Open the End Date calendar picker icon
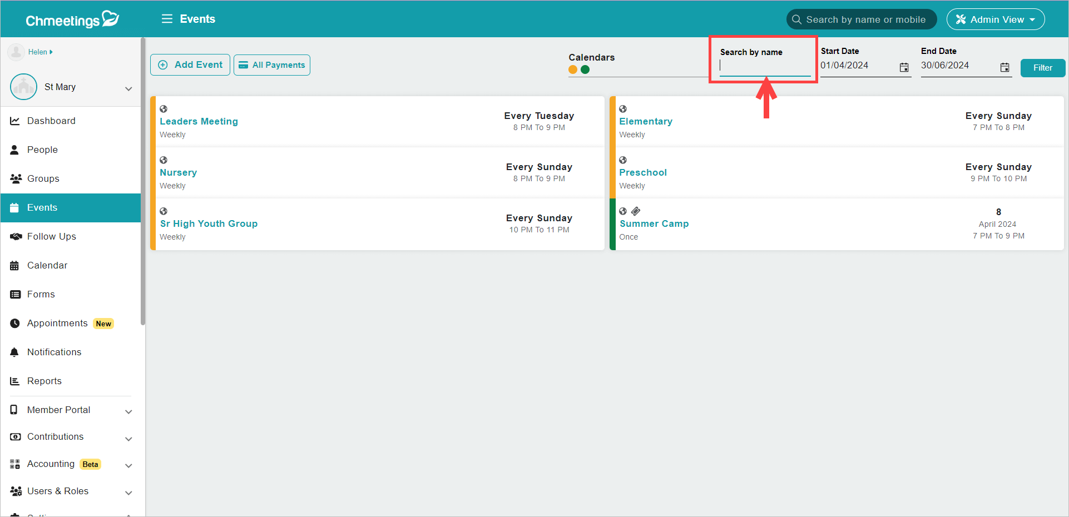Screen dimensions: 1069x517 [1004, 67]
